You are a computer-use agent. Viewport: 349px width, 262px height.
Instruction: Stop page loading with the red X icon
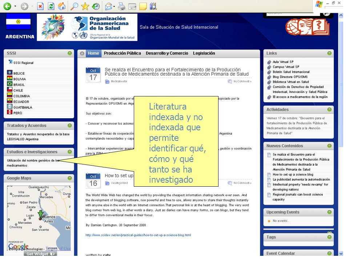point(40,6)
